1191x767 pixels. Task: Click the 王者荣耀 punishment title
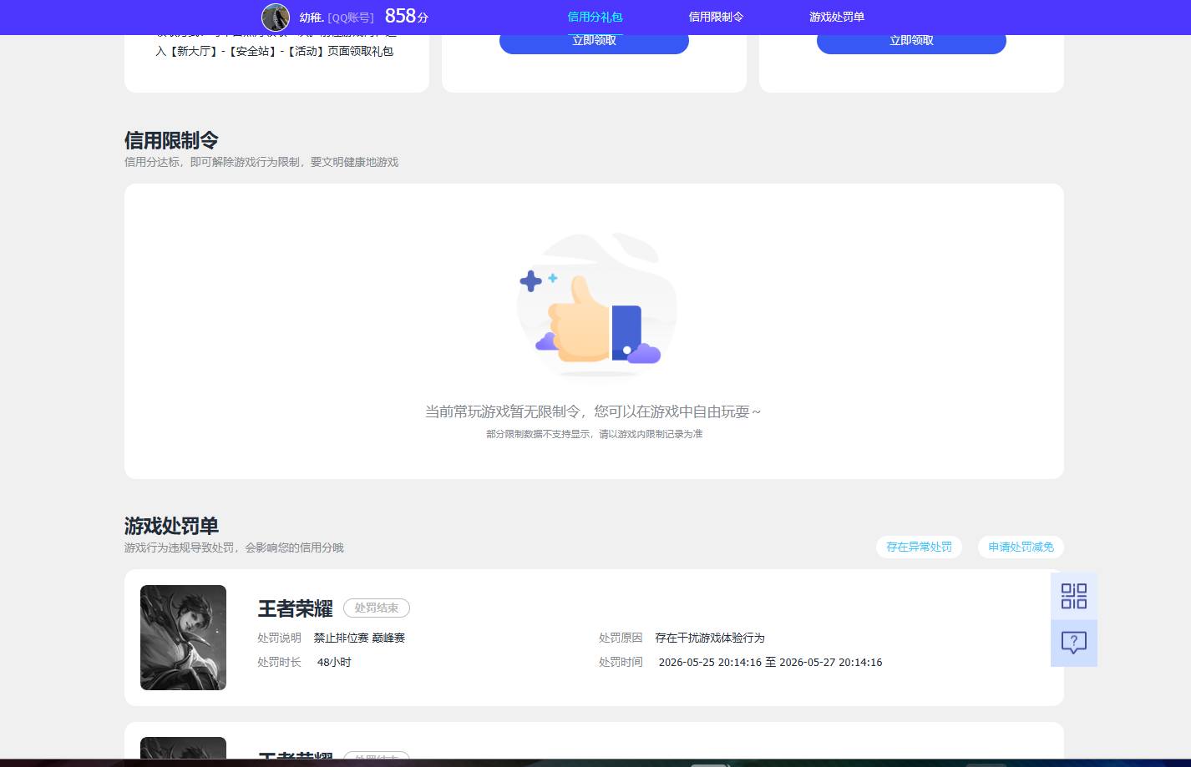(295, 608)
